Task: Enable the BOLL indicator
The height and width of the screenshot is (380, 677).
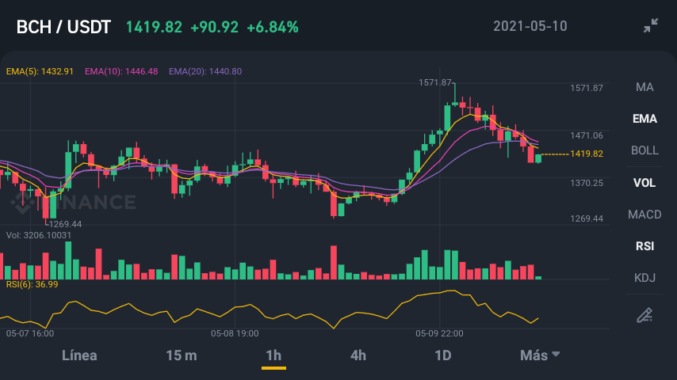Action: coord(644,150)
